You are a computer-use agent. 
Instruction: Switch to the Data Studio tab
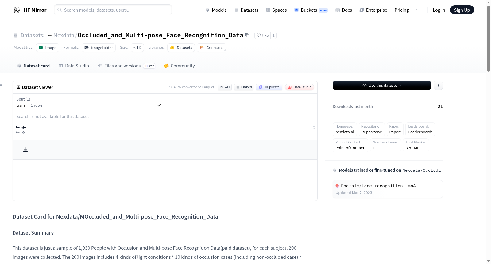(x=74, y=66)
